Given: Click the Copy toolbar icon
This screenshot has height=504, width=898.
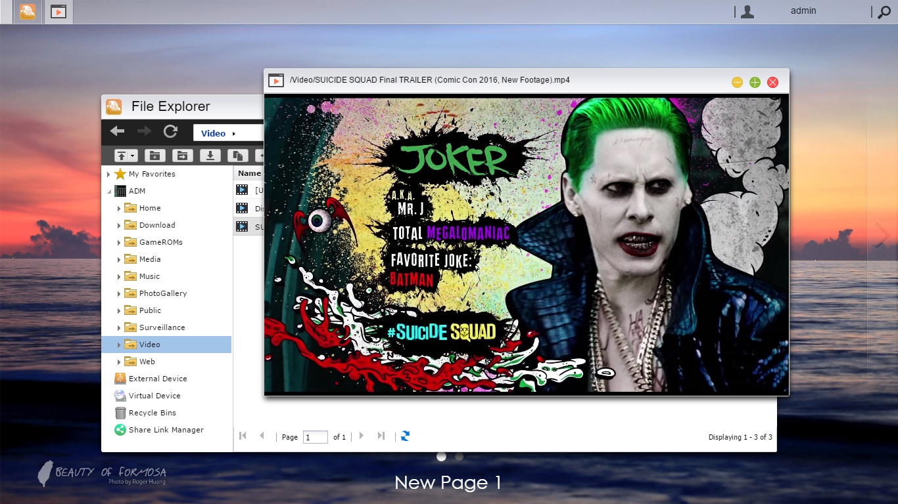Looking at the screenshot, I should coord(237,156).
